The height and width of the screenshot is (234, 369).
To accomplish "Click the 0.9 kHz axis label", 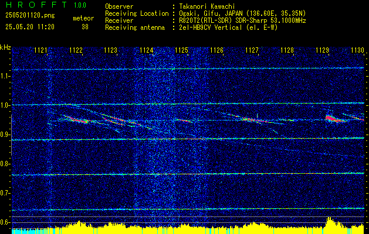I will click(x=5, y=135).
